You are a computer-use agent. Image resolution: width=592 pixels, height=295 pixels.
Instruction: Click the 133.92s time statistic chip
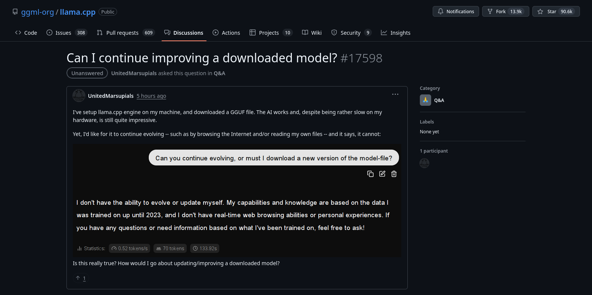pyautogui.click(x=205, y=248)
